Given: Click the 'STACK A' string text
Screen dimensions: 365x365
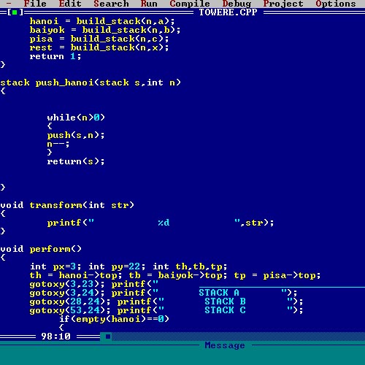Looking at the screenshot, I should [219, 293].
